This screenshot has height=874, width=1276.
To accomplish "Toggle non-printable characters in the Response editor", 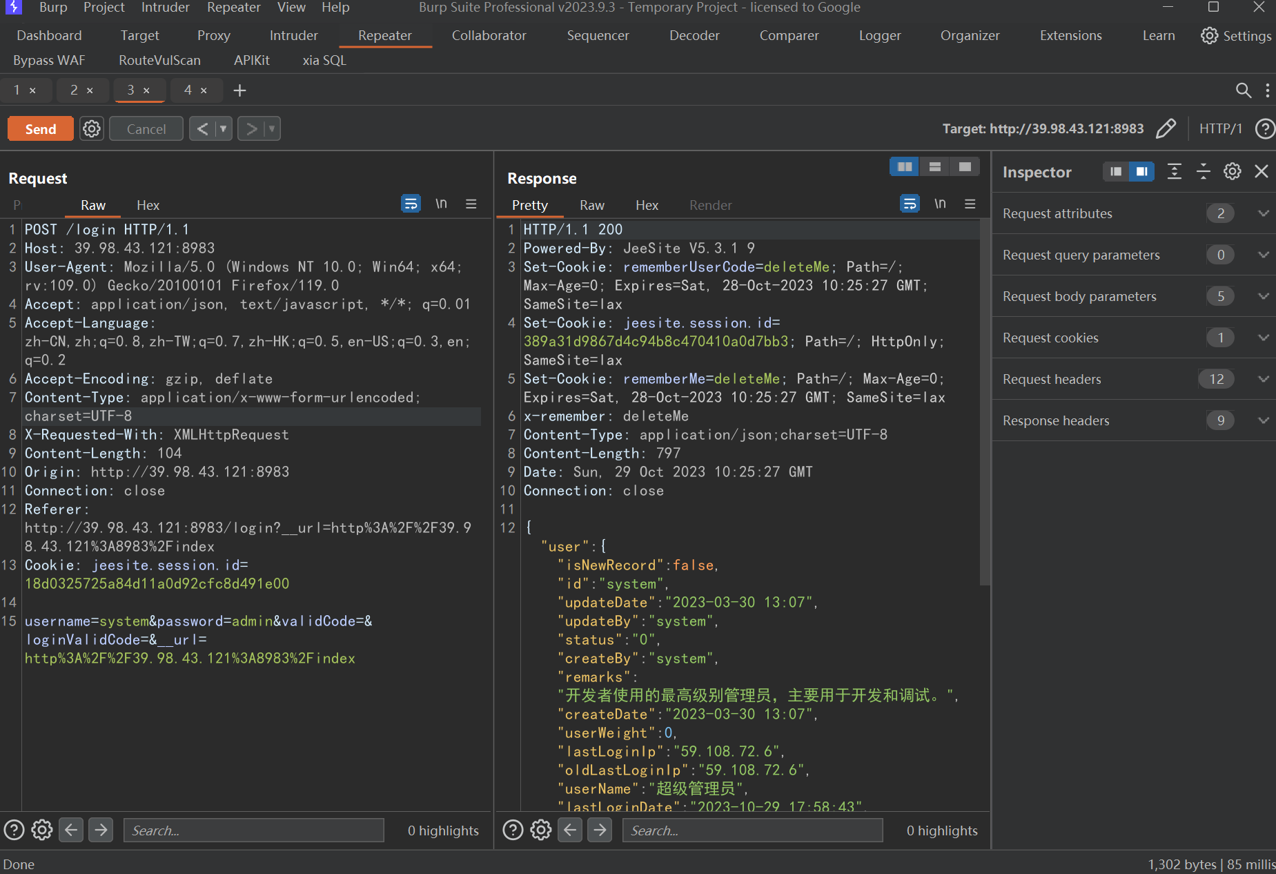I will pyautogui.click(x=940, y=204).
